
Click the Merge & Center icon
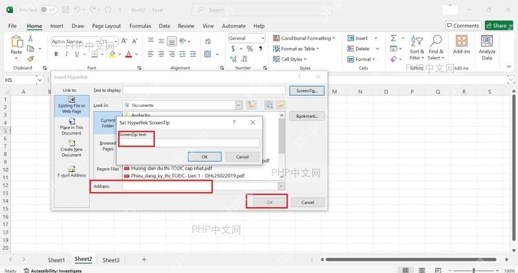(x=208, y=54)
